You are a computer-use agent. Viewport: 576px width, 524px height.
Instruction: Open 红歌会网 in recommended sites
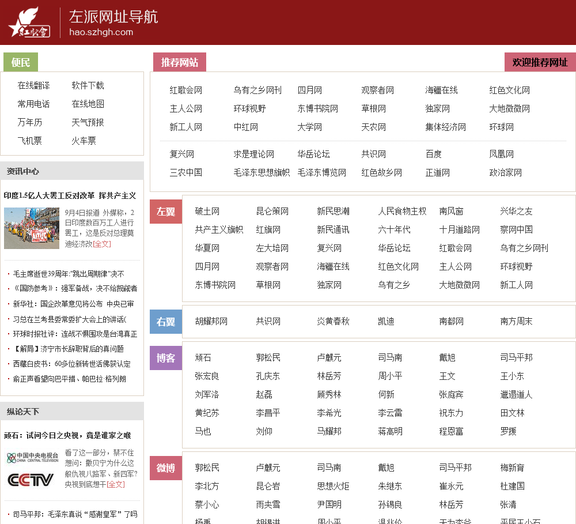(x=186, y=90)
